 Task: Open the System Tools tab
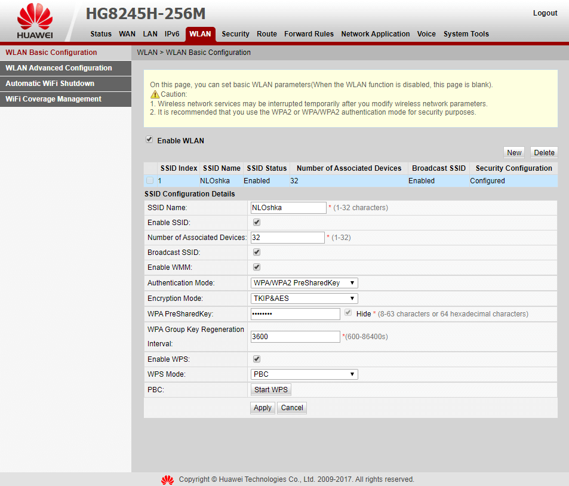(466, 34)
